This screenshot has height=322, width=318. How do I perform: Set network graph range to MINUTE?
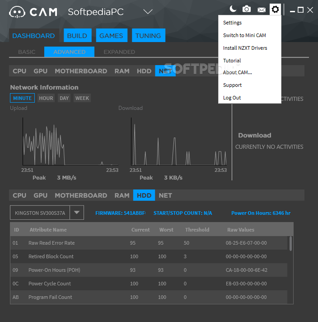tap(23, 98)
